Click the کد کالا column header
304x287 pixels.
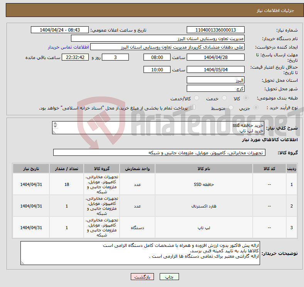(269, 169)
